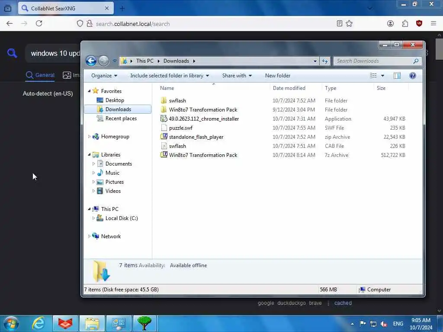Expand the Music library
443x332 pixels.
(93, 173)
